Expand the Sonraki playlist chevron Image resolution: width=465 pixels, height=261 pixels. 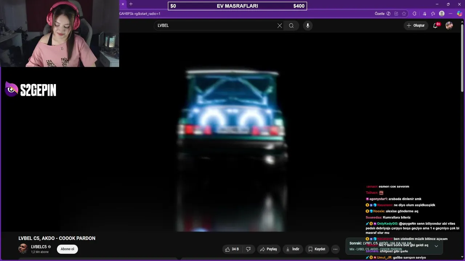coord(436,246)
